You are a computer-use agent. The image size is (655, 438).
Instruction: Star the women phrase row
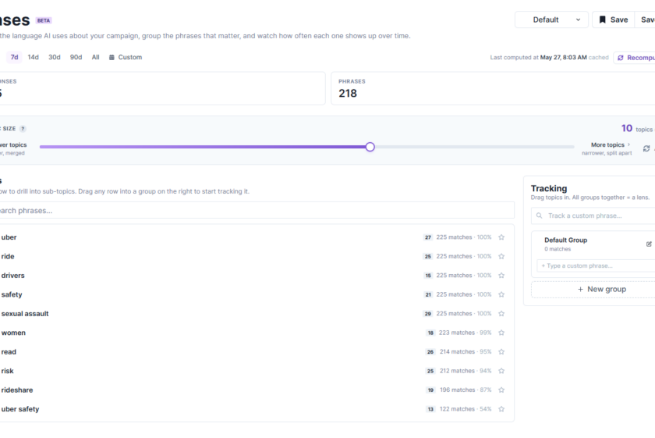501,333
